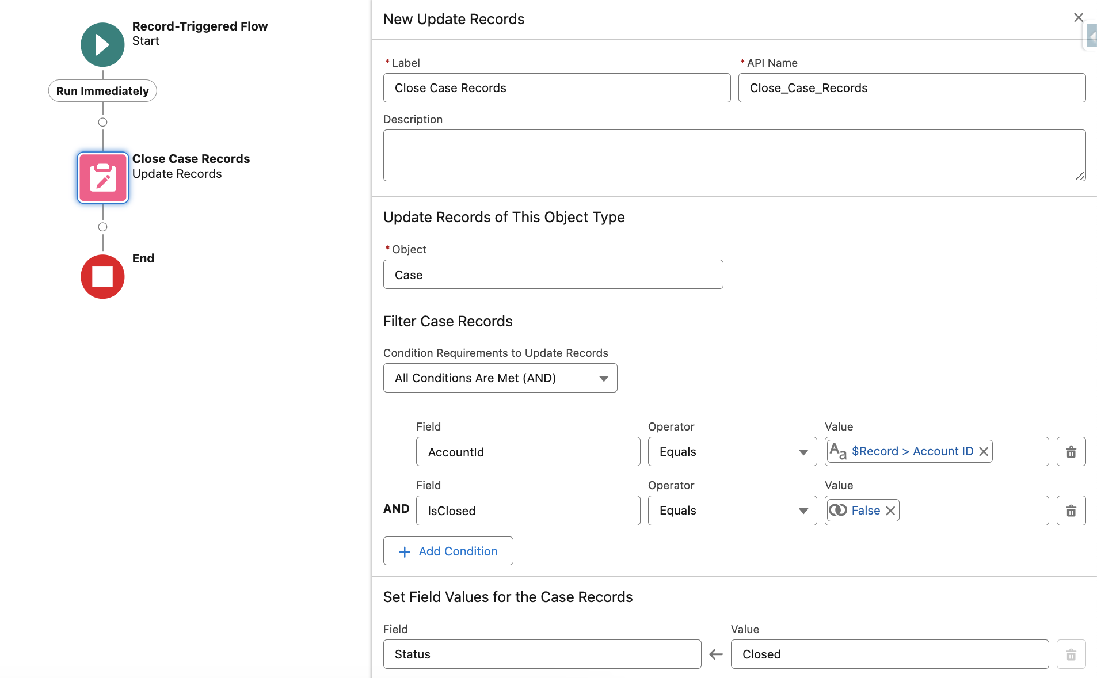The height and width of the screenshot is (678, 1097).
Task: Click the add-element node above End
Action: pos(102,227)
